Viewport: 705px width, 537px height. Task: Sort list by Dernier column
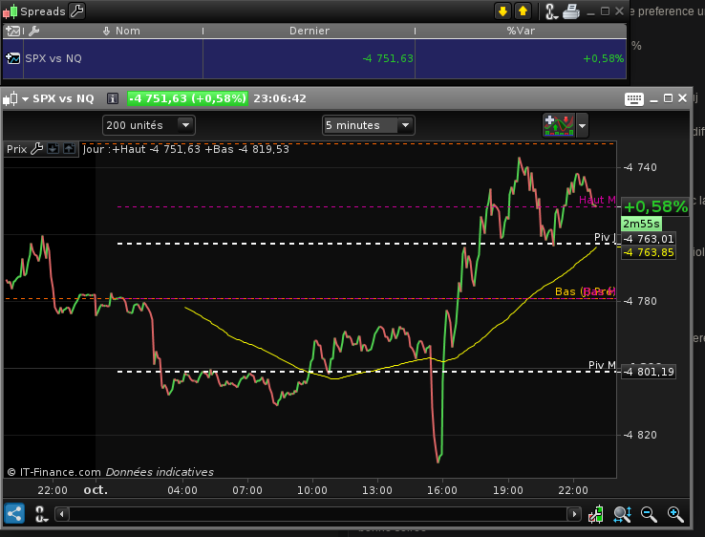pos(310,31)
